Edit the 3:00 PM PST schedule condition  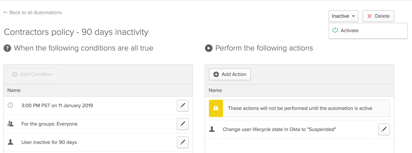pyautogui.click(x=183, y=106)
